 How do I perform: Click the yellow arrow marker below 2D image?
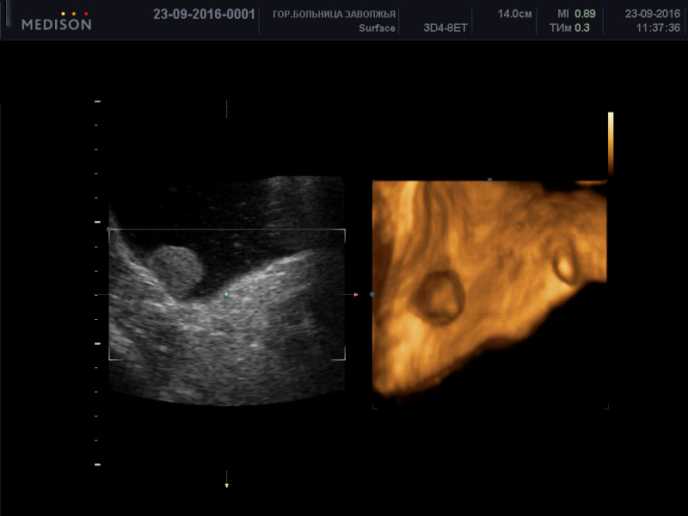point(226,485)
